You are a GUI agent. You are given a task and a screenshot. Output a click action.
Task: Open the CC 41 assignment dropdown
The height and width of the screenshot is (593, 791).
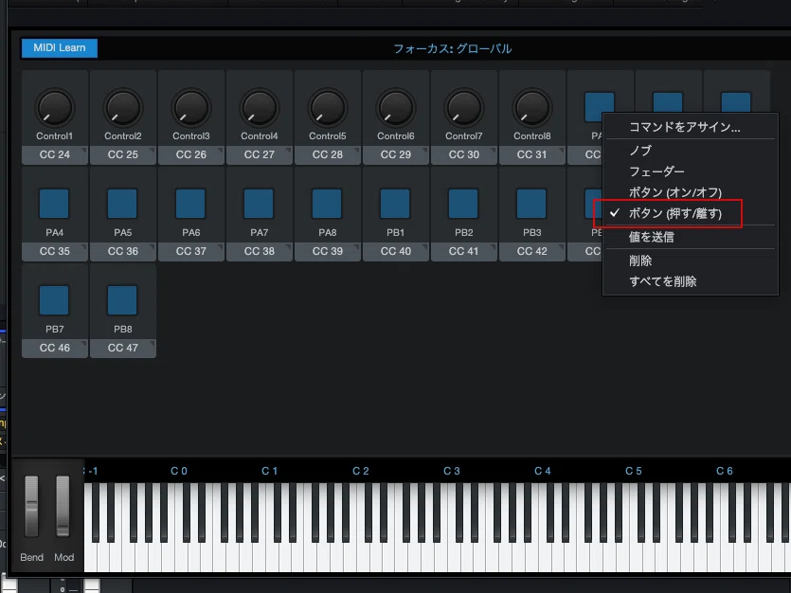pyautogui.click(x=464, y=251)
